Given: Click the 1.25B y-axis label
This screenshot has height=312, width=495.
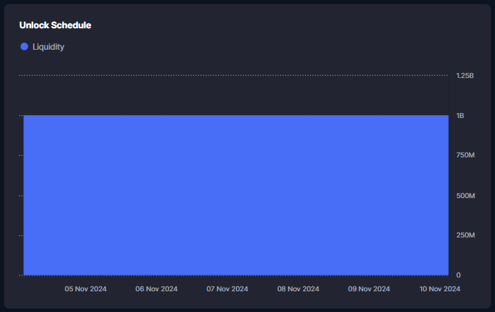Looking at the screenshot, I should [465, 76].
